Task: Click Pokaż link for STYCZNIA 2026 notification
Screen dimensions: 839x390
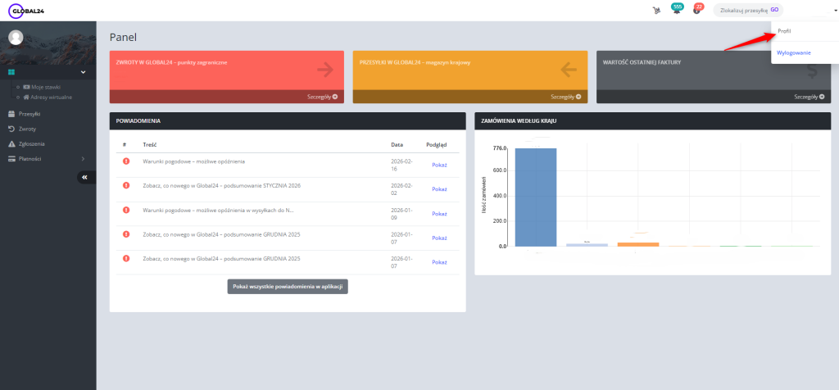Action: click(439, 188)
